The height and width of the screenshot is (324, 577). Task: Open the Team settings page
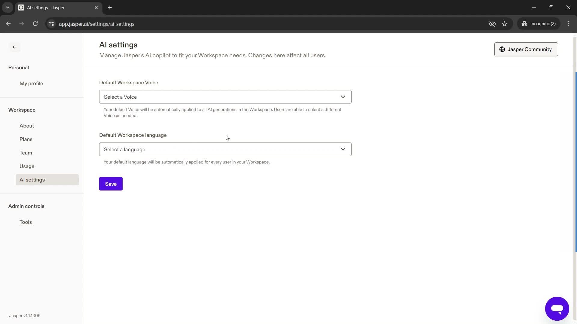tap(26, 153)
